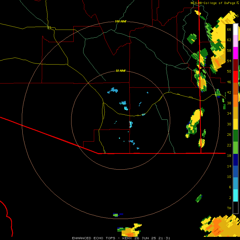This screenshot has height=240, width=240.
Task: Click the legend value "26"
Action: [229, 135]
